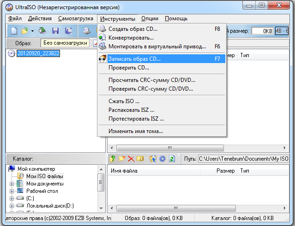Image resolution: width=295 pixels, height=226 pixels.
Task: Choose Протестировать ISZ ... menu entry
Action: click(x=162, y=119)
